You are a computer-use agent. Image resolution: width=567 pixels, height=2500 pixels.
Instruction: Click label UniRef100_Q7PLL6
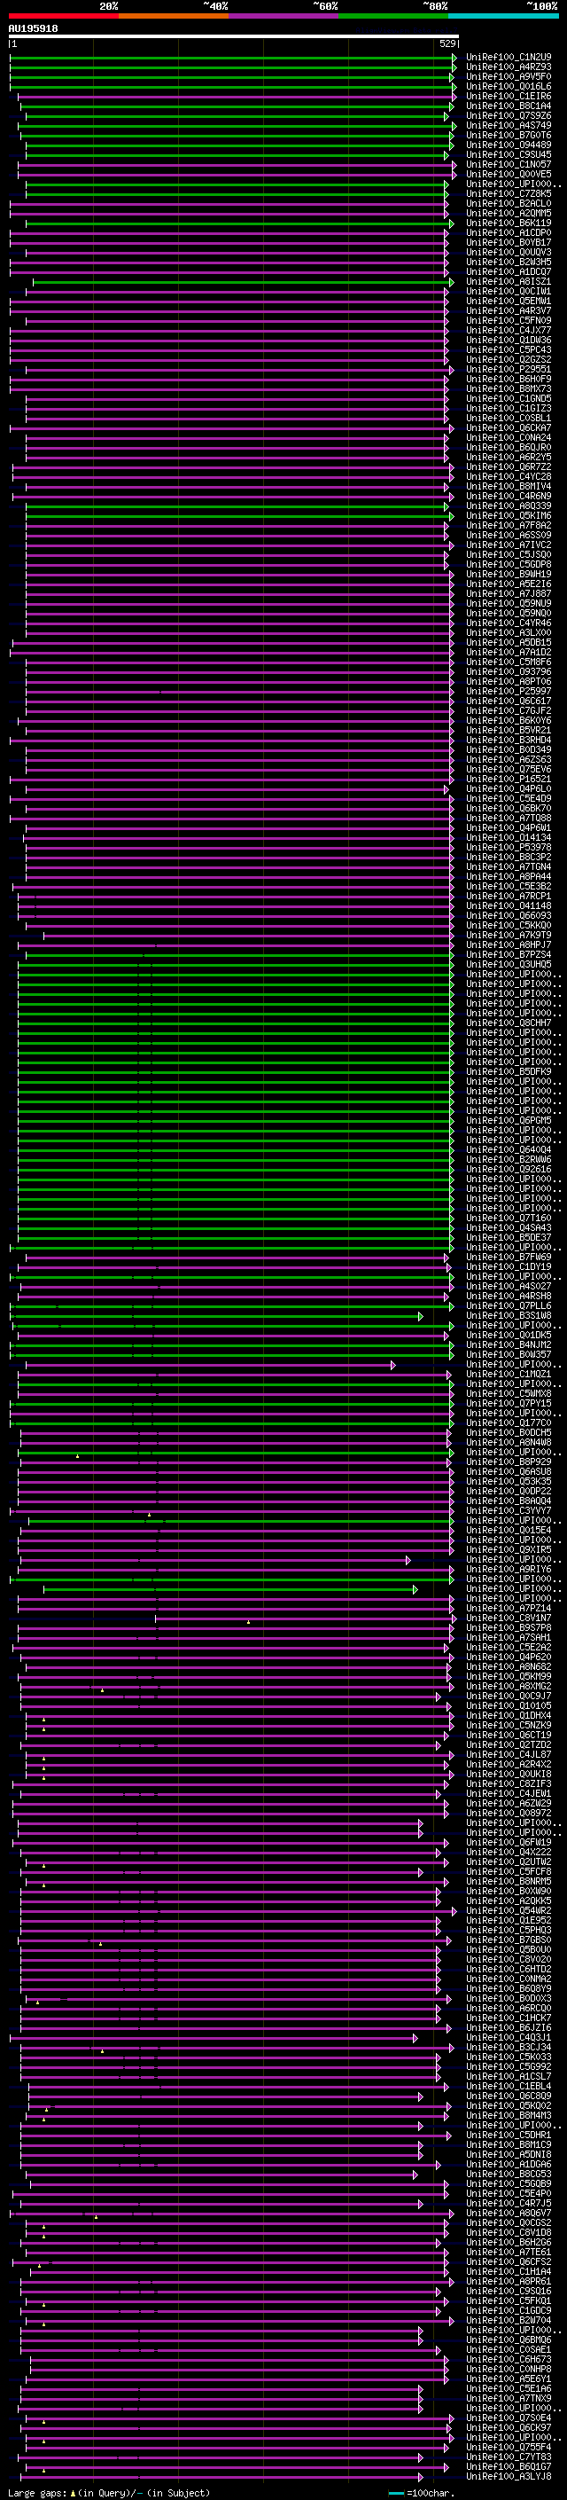(x=509, y=1305)
